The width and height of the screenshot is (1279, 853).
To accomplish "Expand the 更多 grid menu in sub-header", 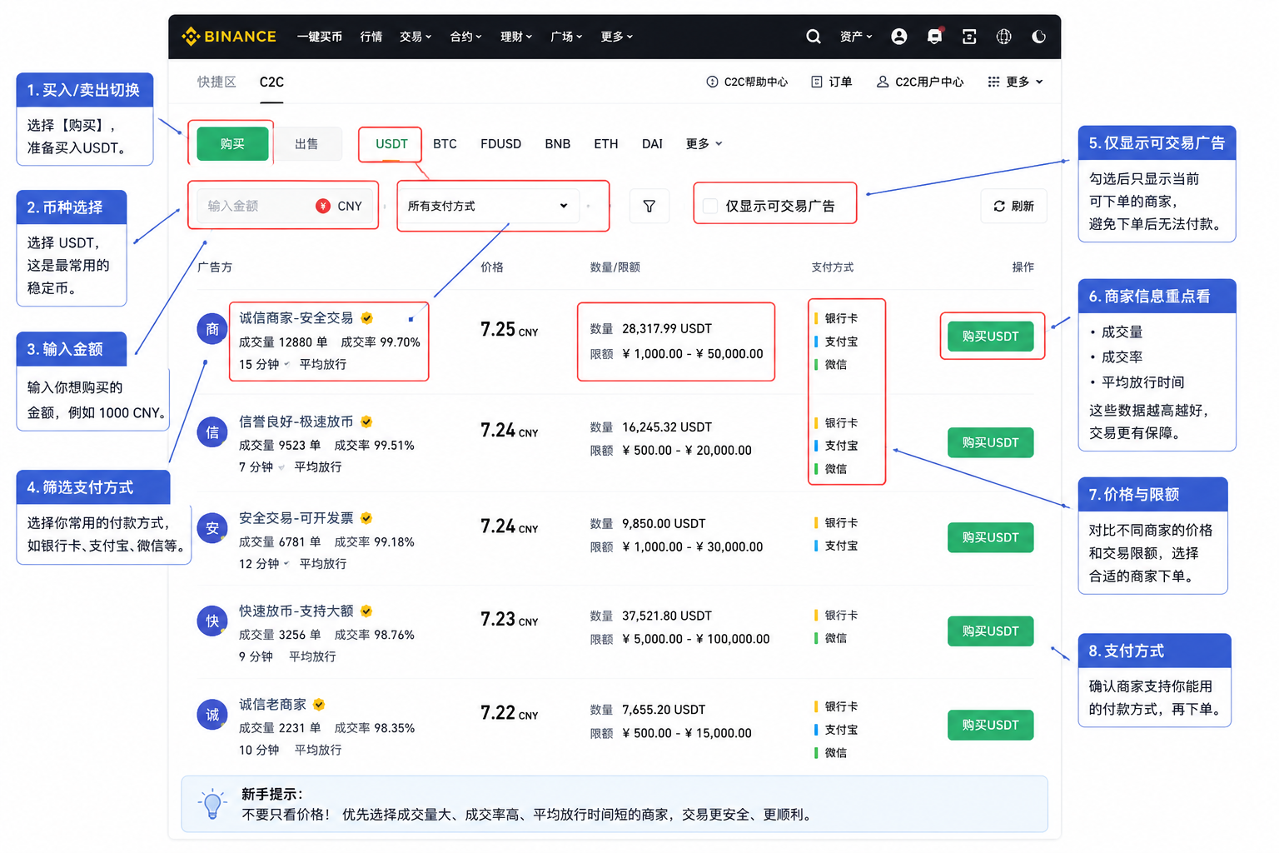I will tap(1015, 82).
